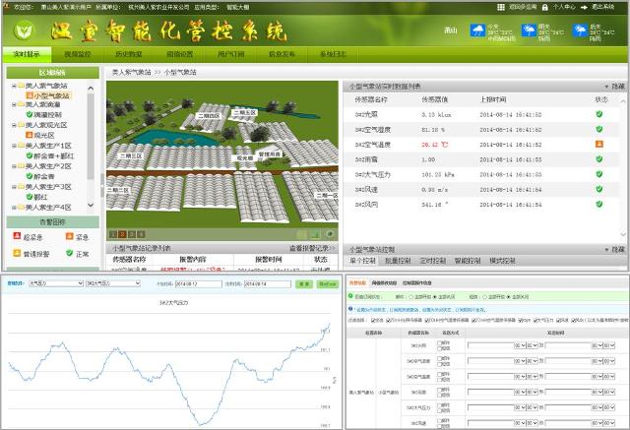Switch to the 历史数据 tab
This screenshot has height=430, width=630.
coord(120,56)
